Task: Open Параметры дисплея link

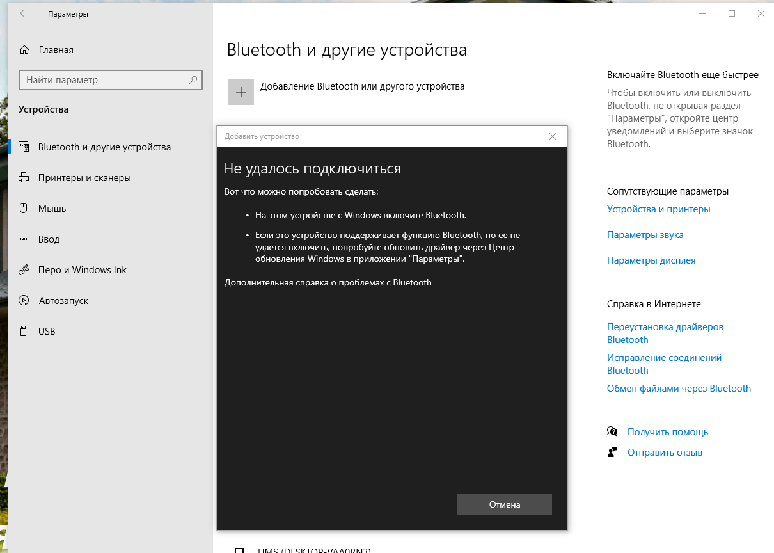Action: pyautogui.click(x=651, y=260)
